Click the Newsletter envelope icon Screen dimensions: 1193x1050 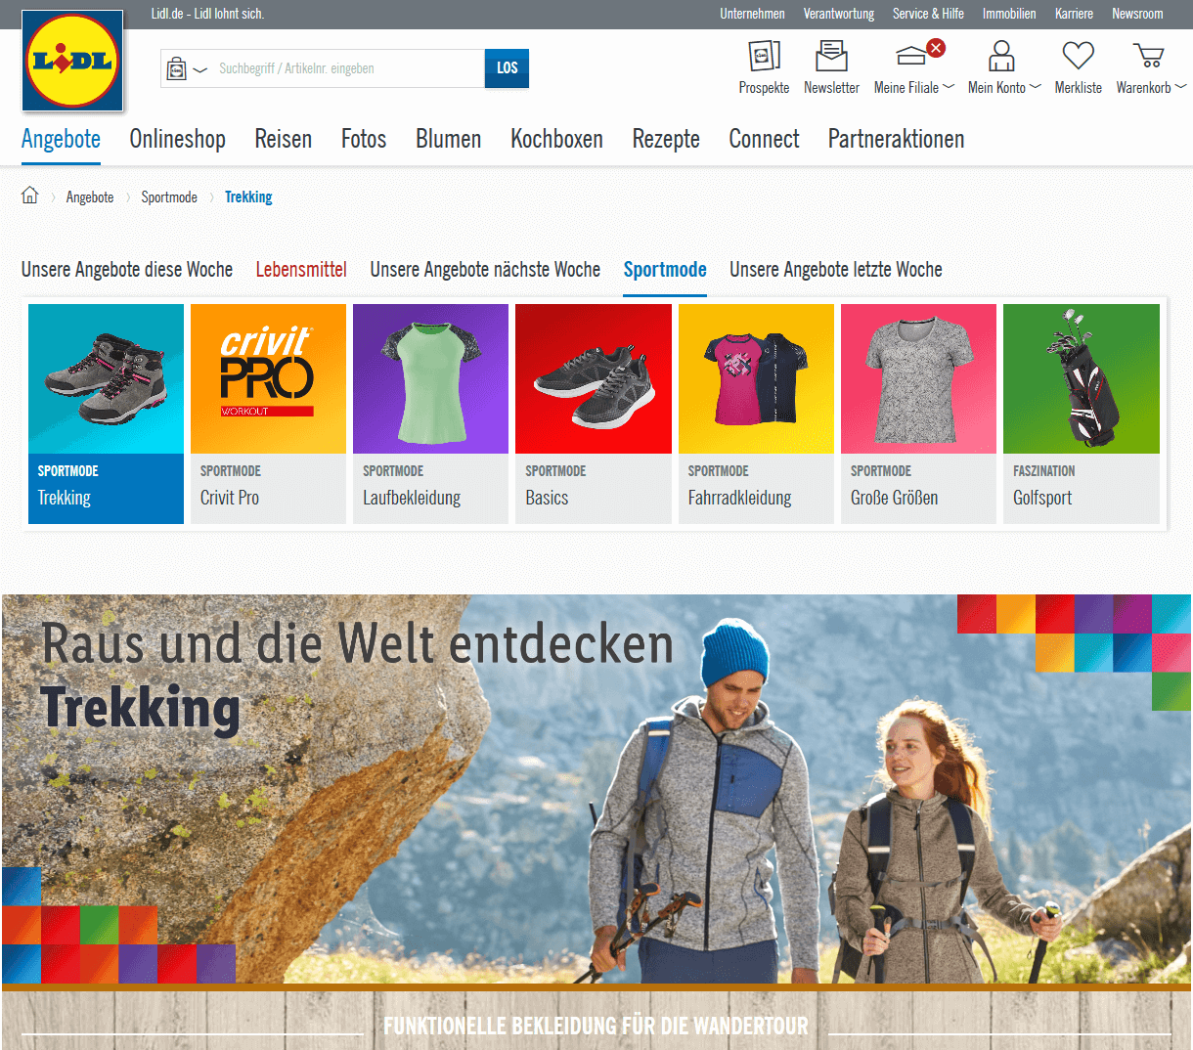pyautogui.click(x=831, y=56)
